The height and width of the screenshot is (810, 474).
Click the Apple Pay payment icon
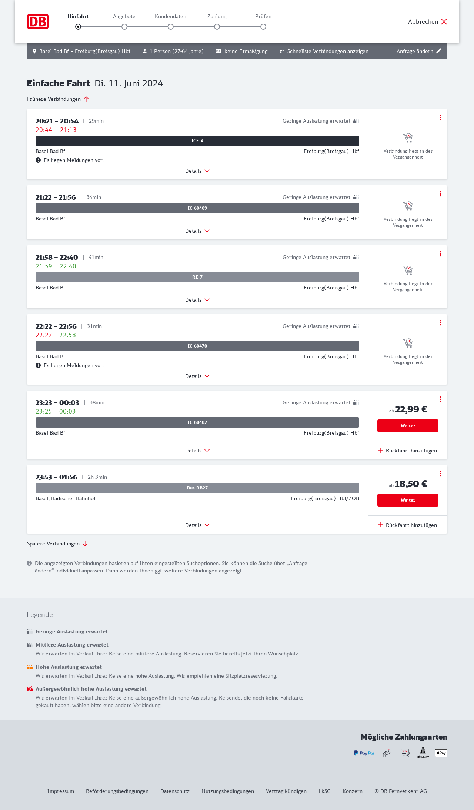tap(441, 753)
